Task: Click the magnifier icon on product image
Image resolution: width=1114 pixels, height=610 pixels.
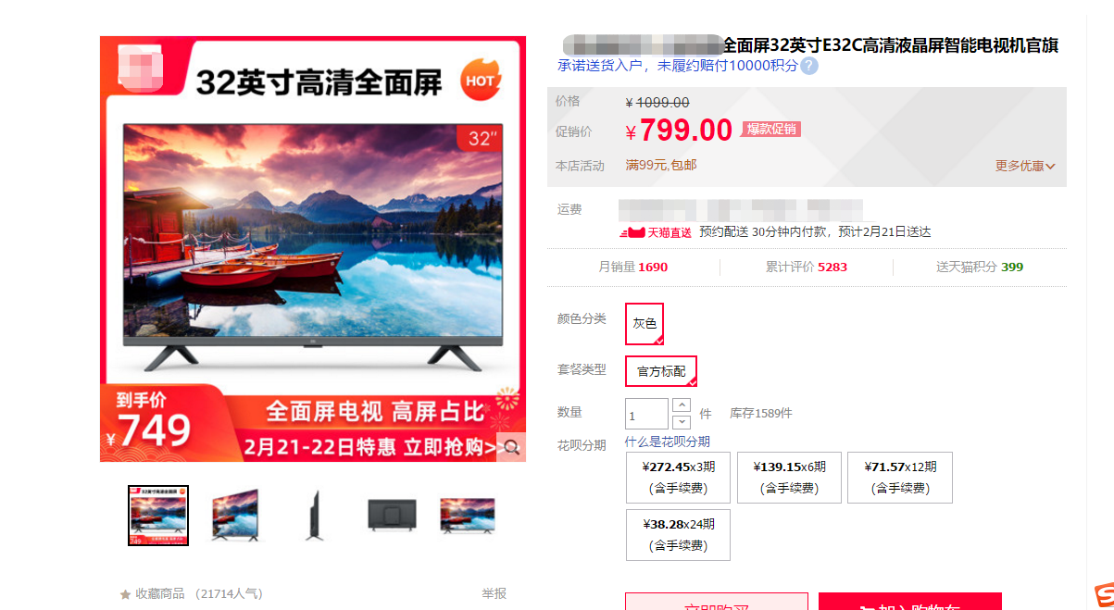Action: 511,447
